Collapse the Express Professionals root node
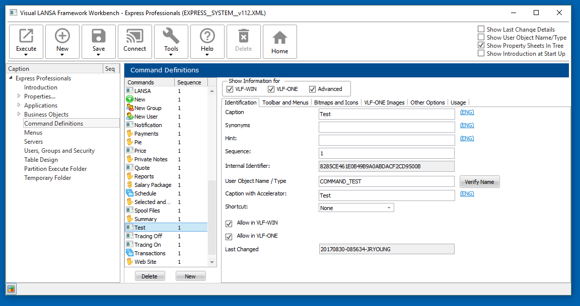 (11, 78)
